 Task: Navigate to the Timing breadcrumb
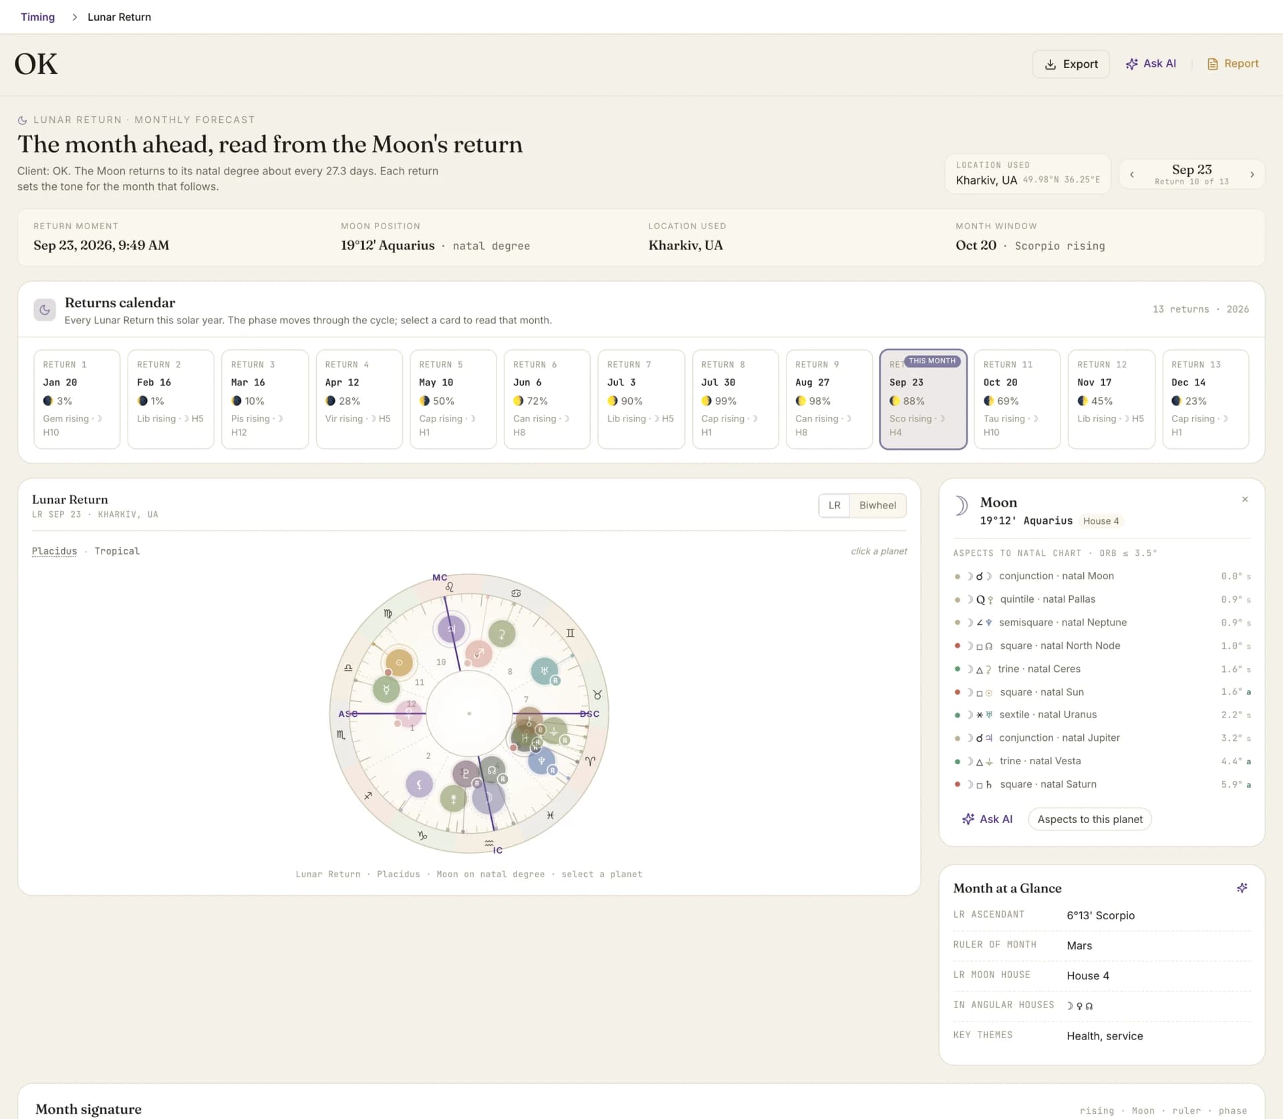pos(37,17)
